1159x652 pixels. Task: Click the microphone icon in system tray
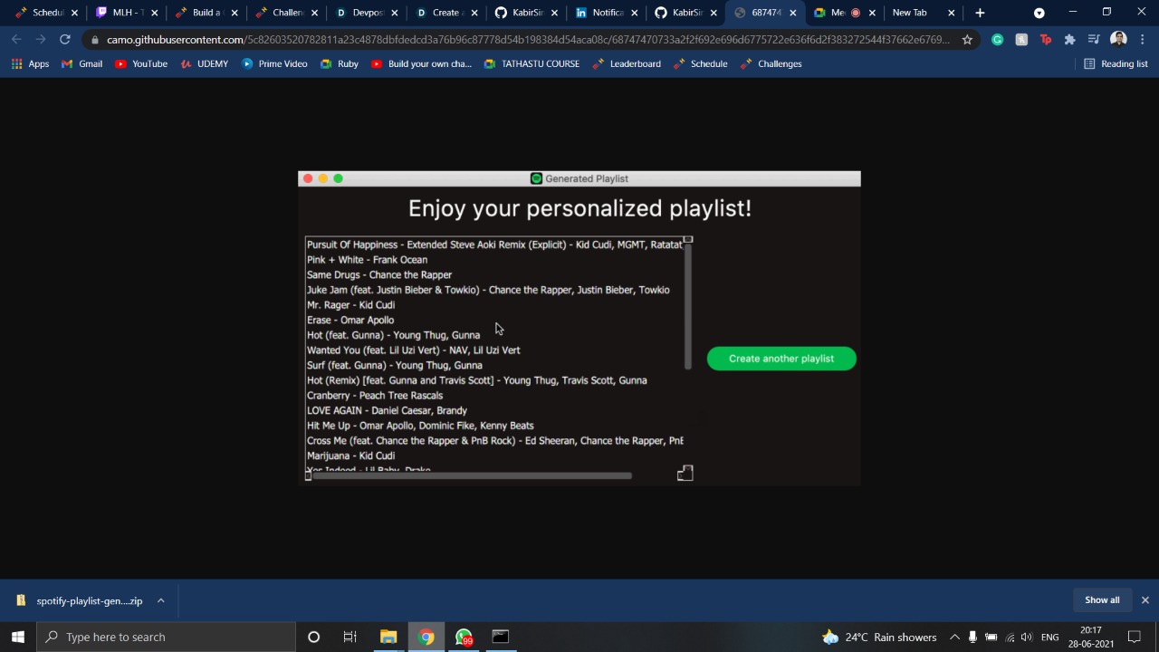click(x=972, y=637)
